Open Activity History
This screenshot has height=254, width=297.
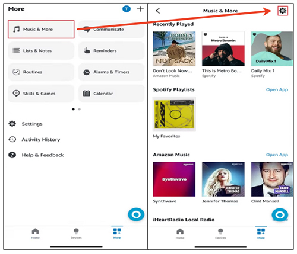(x=34, y=139)
